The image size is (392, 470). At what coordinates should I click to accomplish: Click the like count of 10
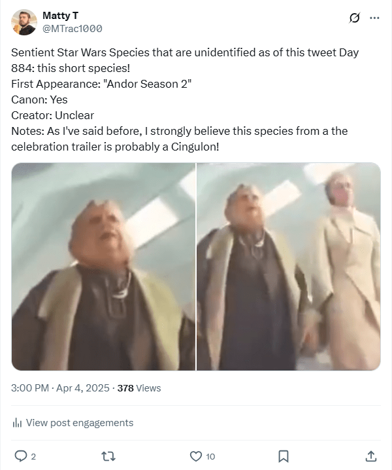pos(210,456)
